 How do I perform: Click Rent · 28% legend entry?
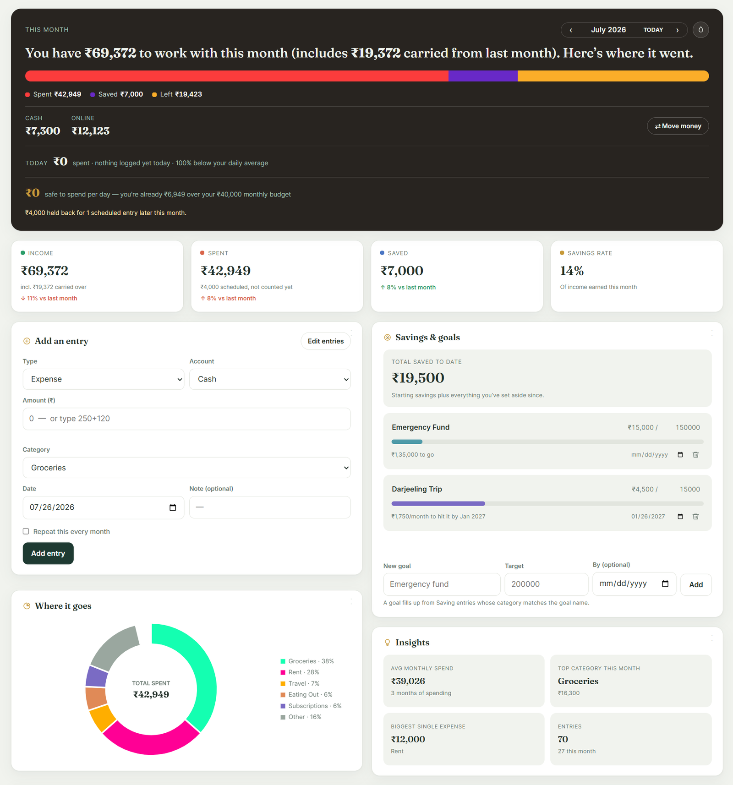[x=300, y=672]
